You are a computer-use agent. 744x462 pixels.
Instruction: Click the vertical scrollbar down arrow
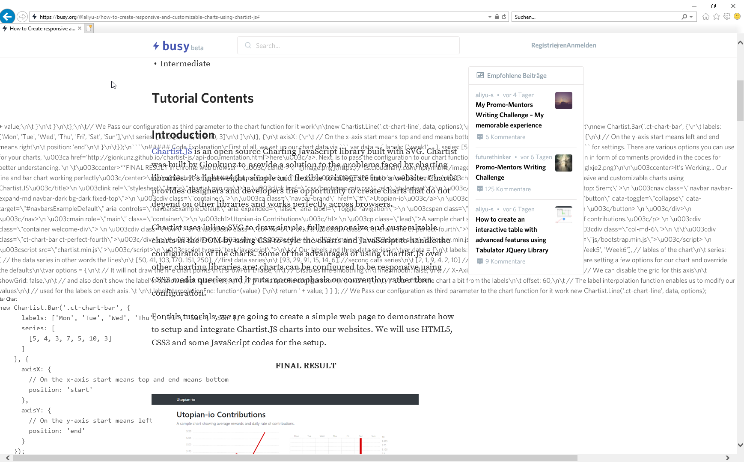click(740, 445)
